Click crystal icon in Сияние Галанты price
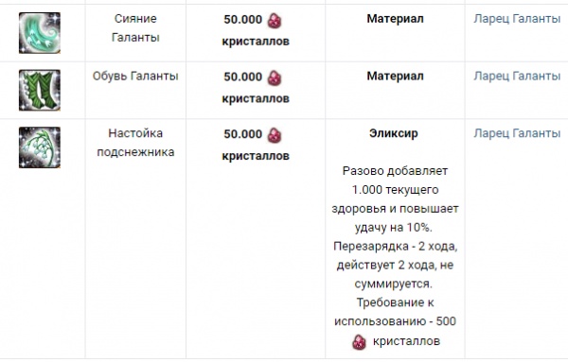 (x=275, y=20)
